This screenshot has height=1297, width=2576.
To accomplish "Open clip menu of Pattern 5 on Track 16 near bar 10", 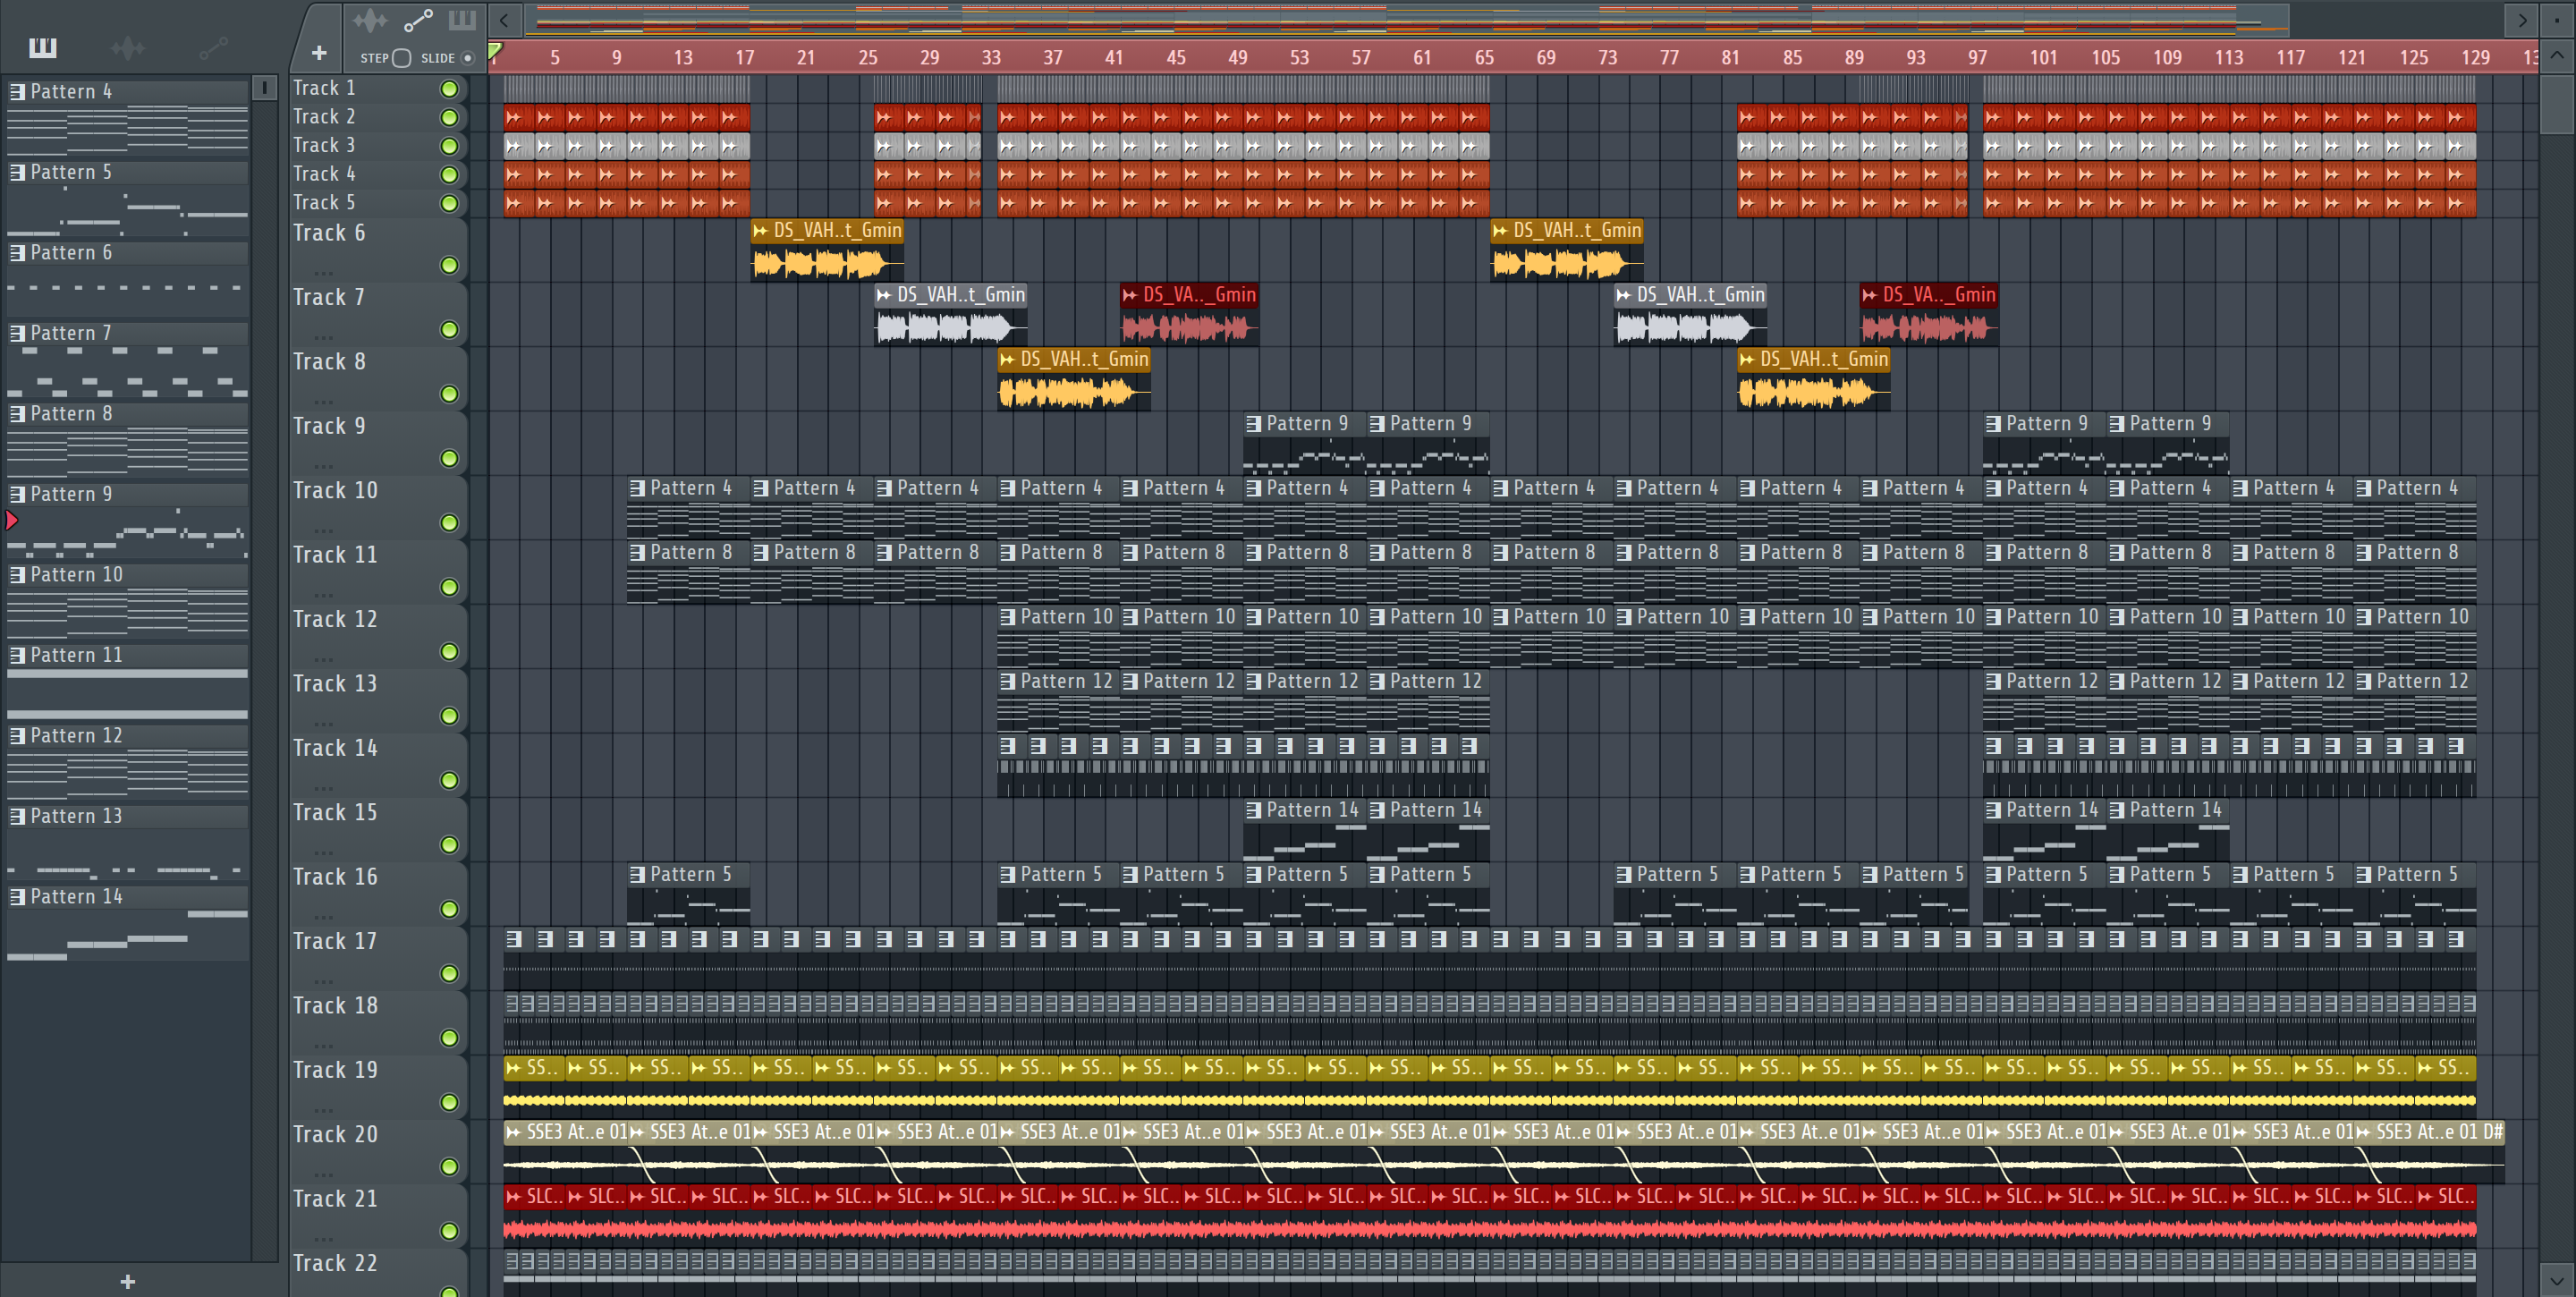I will [637, 875].
